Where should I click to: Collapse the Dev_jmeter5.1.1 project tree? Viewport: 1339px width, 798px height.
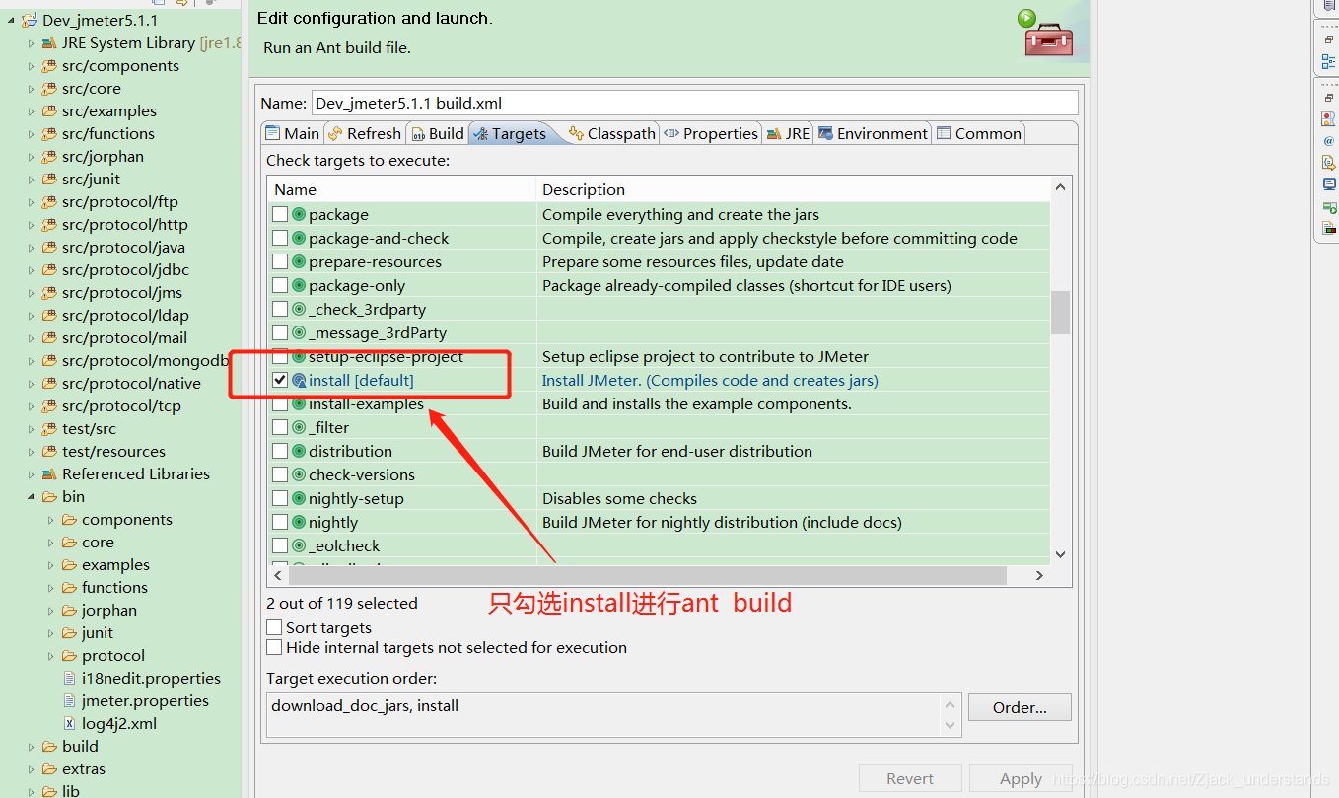click(x=12, y=21)
